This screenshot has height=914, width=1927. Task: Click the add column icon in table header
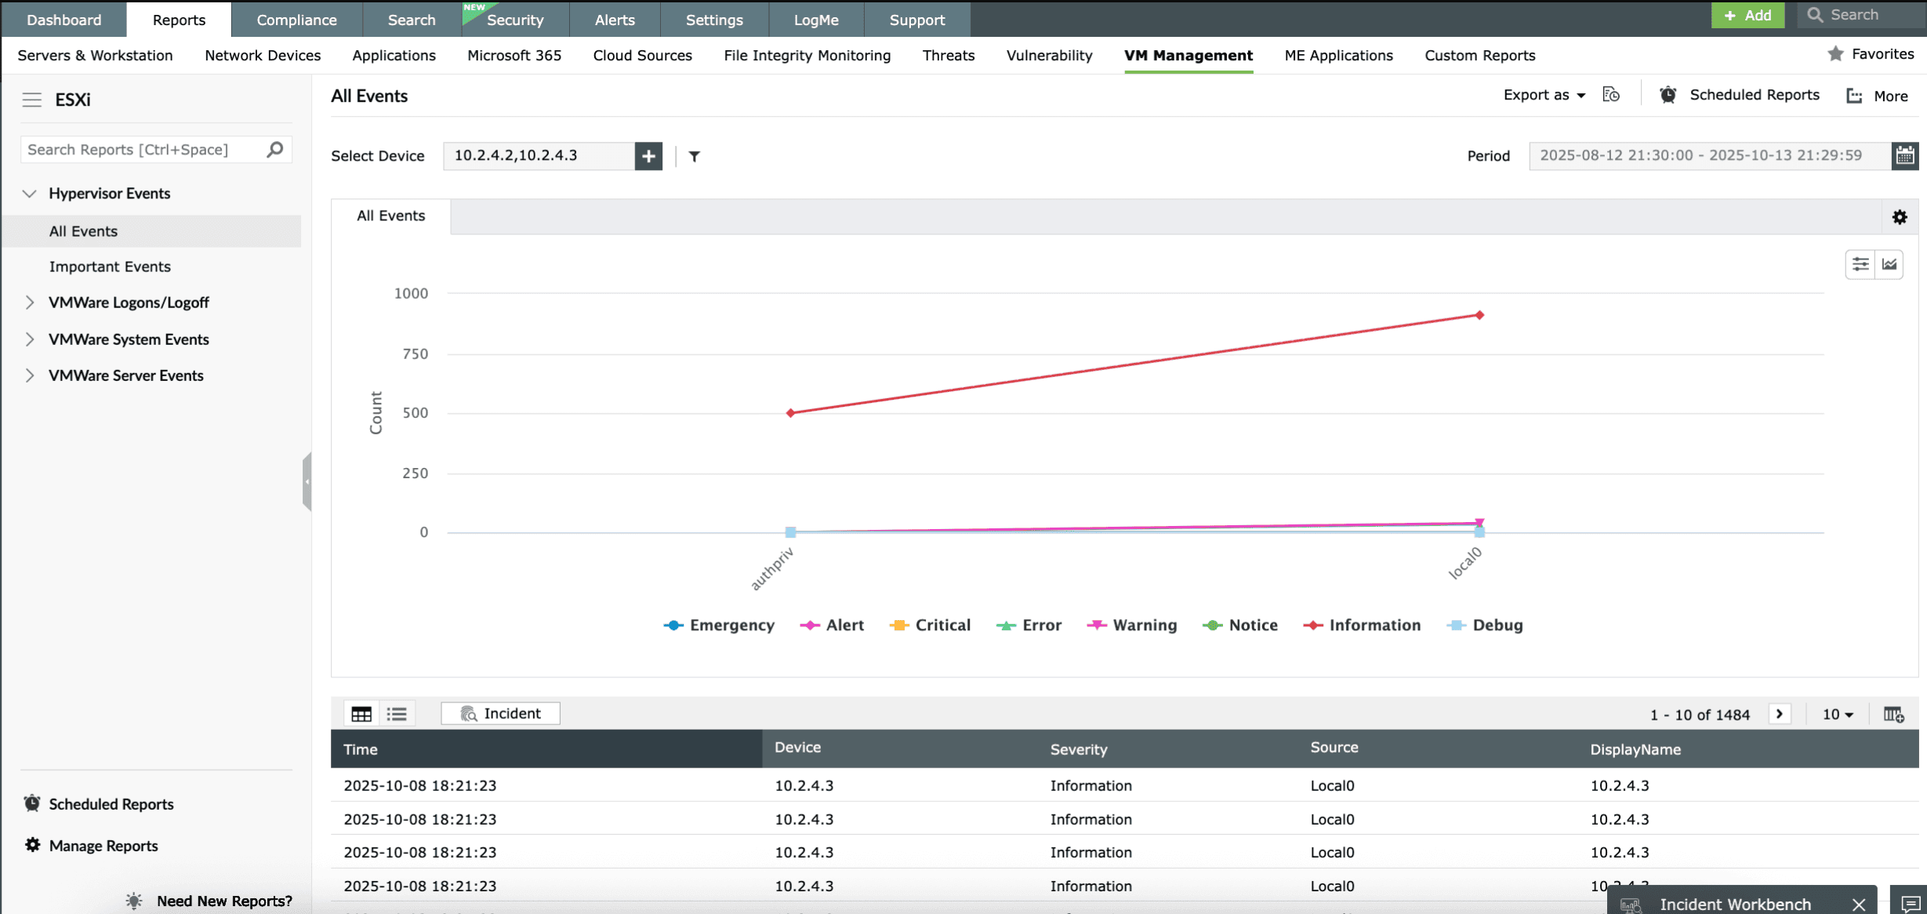point(1893,714)
